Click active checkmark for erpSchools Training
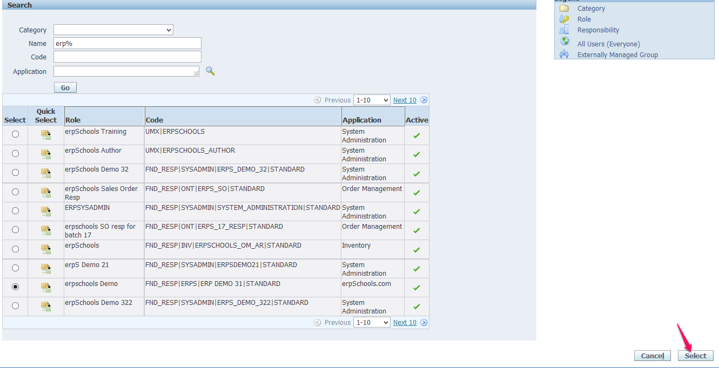The width and height of the screenshot is (719, 368). coord(416,136)
